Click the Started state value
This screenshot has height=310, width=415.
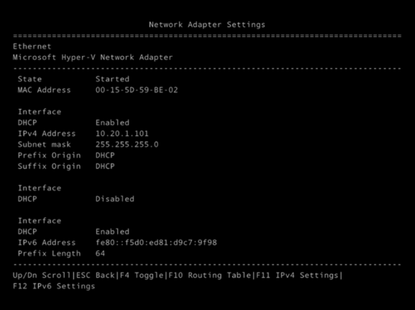point(112,79)
